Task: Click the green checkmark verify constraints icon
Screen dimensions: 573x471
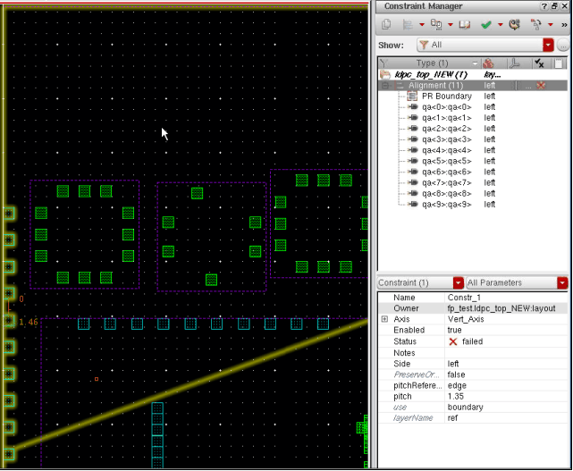Action: pos(486,25)
